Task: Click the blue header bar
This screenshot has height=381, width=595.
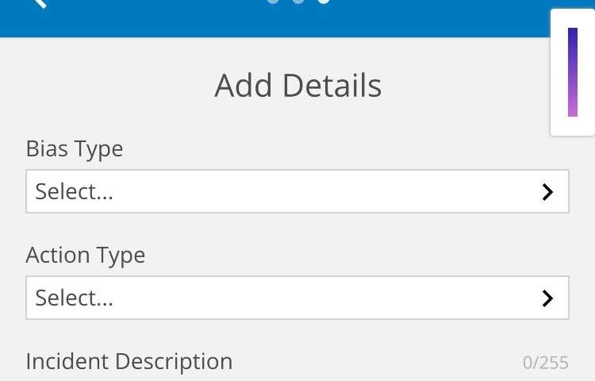Action: click(x=275, y=18)
